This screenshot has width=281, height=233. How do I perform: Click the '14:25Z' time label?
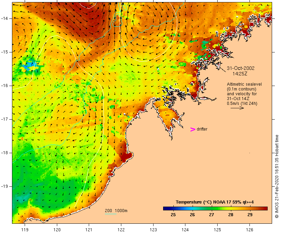pos(240,74)
